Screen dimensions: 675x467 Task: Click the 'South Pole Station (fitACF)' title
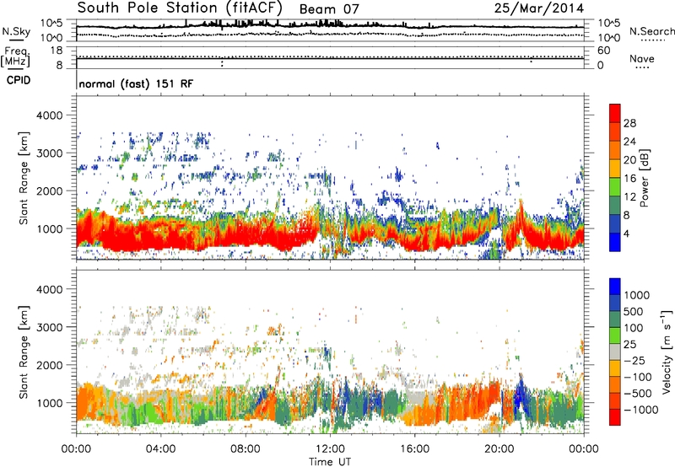[180, 8]
